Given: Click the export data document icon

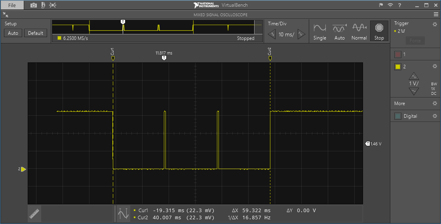Looking at the screenshot, I should click(x=43, y=5).
